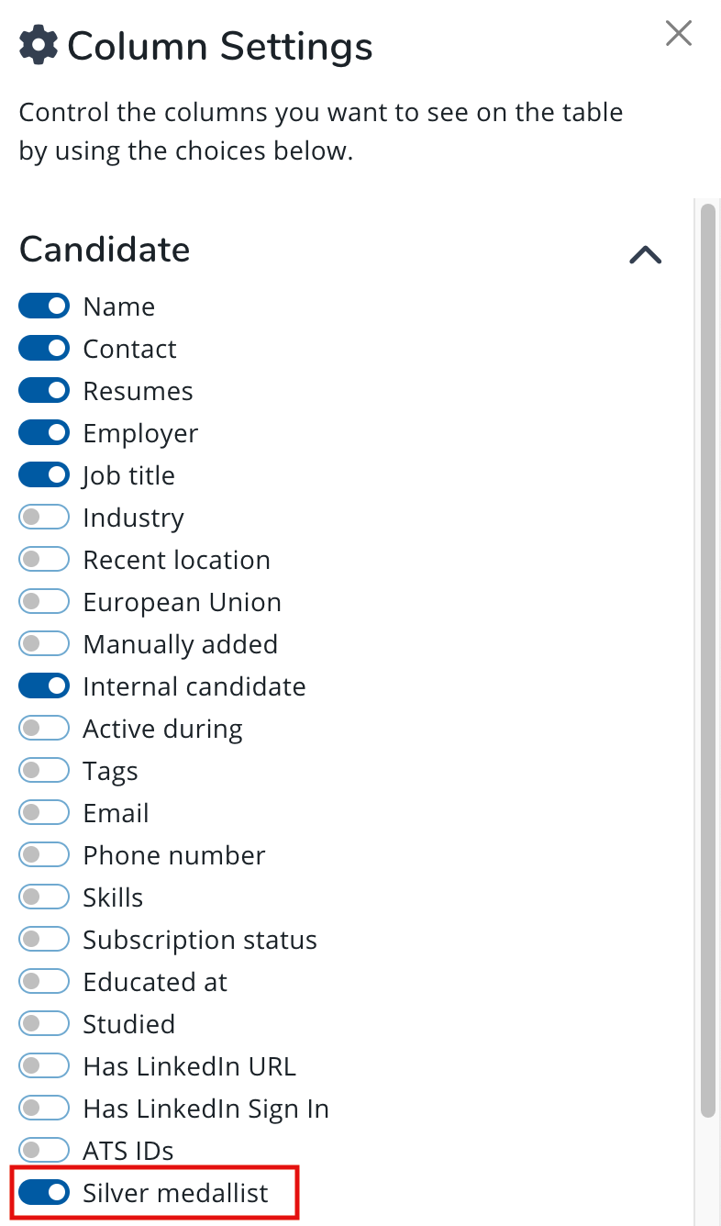Enable the Skills column
This screenshot has width=721, height=1226.
point(44,897)
